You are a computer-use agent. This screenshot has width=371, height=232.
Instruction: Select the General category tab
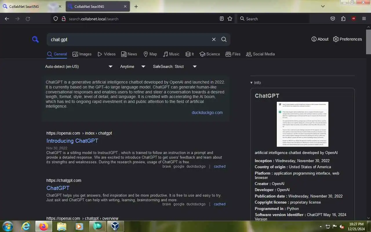pos(57,54)
